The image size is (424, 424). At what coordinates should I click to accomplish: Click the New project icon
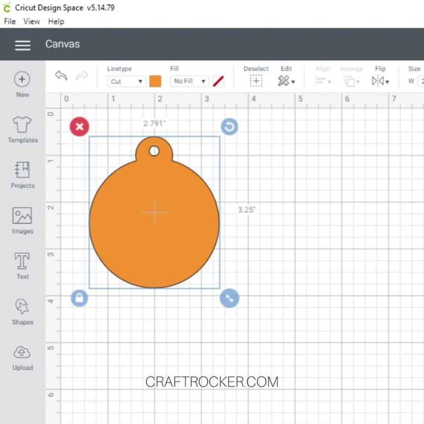(22, 79)
